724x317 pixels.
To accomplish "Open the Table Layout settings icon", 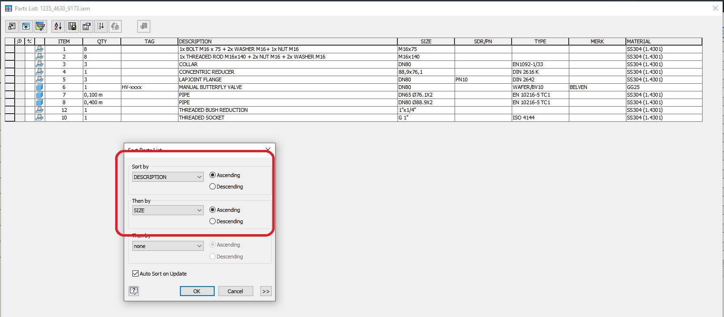I will (87, 26).
